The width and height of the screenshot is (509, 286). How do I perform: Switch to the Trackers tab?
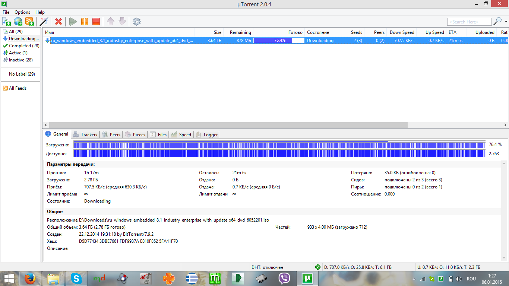(85, 135)
